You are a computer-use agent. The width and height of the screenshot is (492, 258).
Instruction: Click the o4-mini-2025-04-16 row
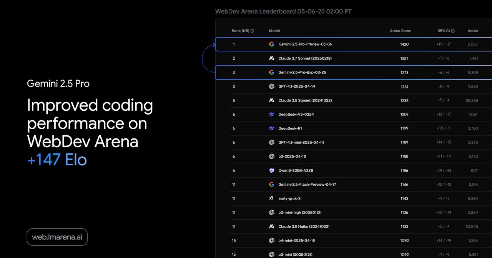point(354,241)
